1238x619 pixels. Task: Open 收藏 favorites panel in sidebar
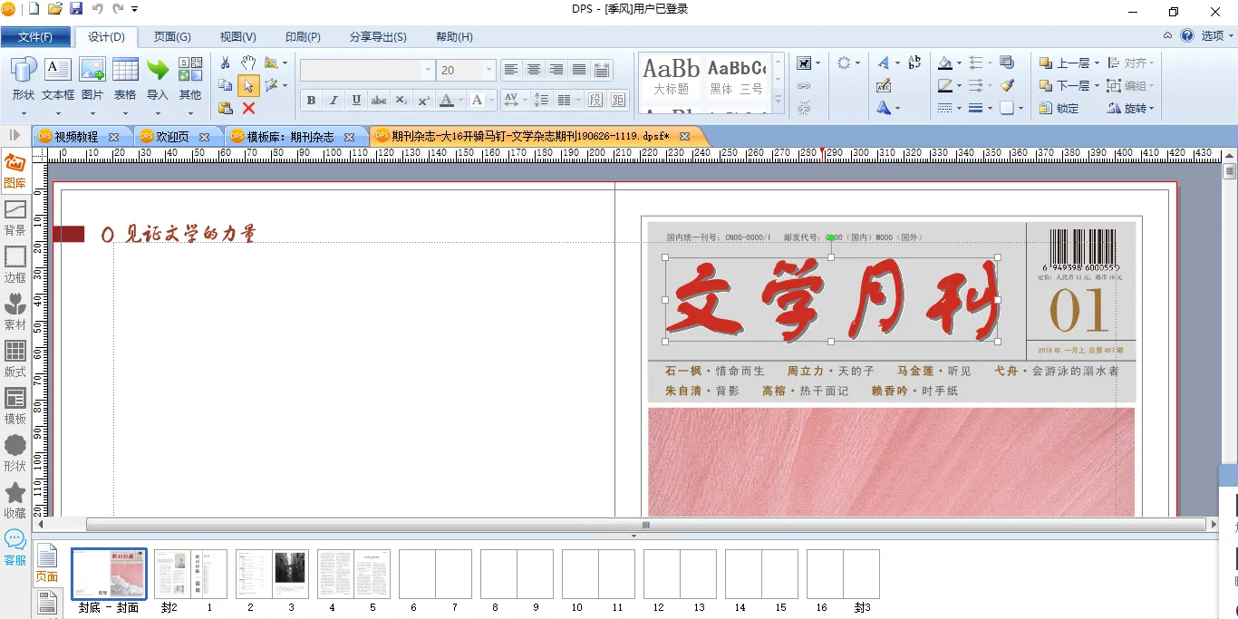(15, 500)
